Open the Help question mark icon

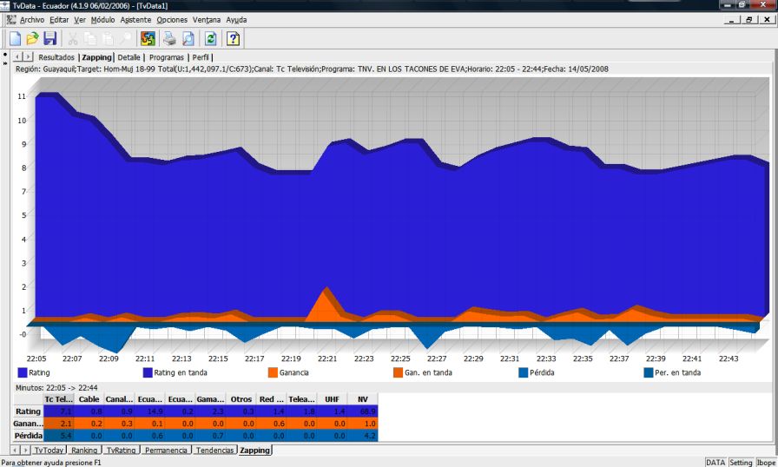pos(233,39)
